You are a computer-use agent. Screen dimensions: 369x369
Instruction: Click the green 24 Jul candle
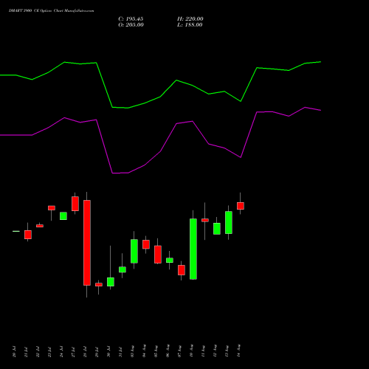63,216
